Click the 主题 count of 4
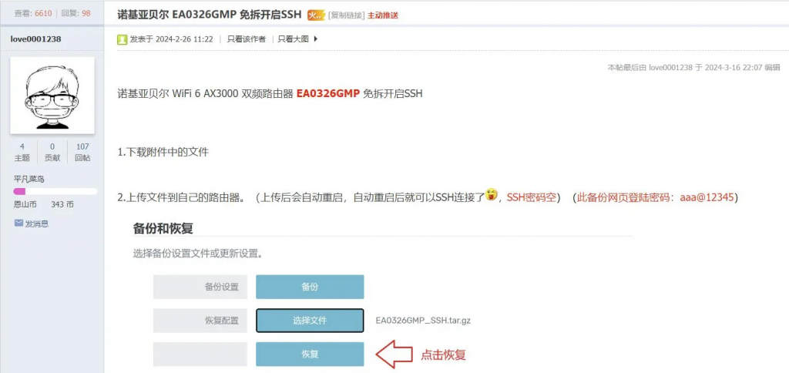This screenshot has height=373, width=789. pos(22,152)
